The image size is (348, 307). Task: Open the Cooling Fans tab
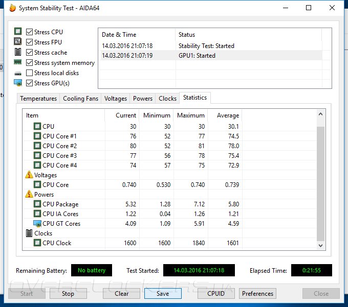[x=80, y=99]
